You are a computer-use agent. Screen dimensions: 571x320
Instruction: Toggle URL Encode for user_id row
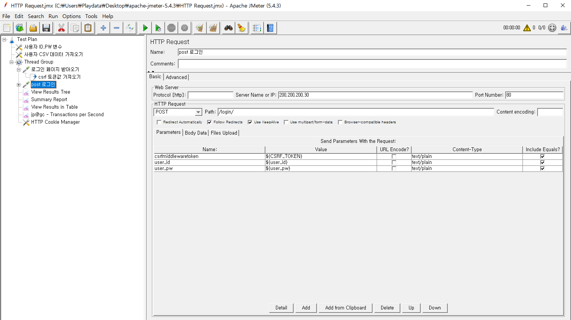(394, 162)
